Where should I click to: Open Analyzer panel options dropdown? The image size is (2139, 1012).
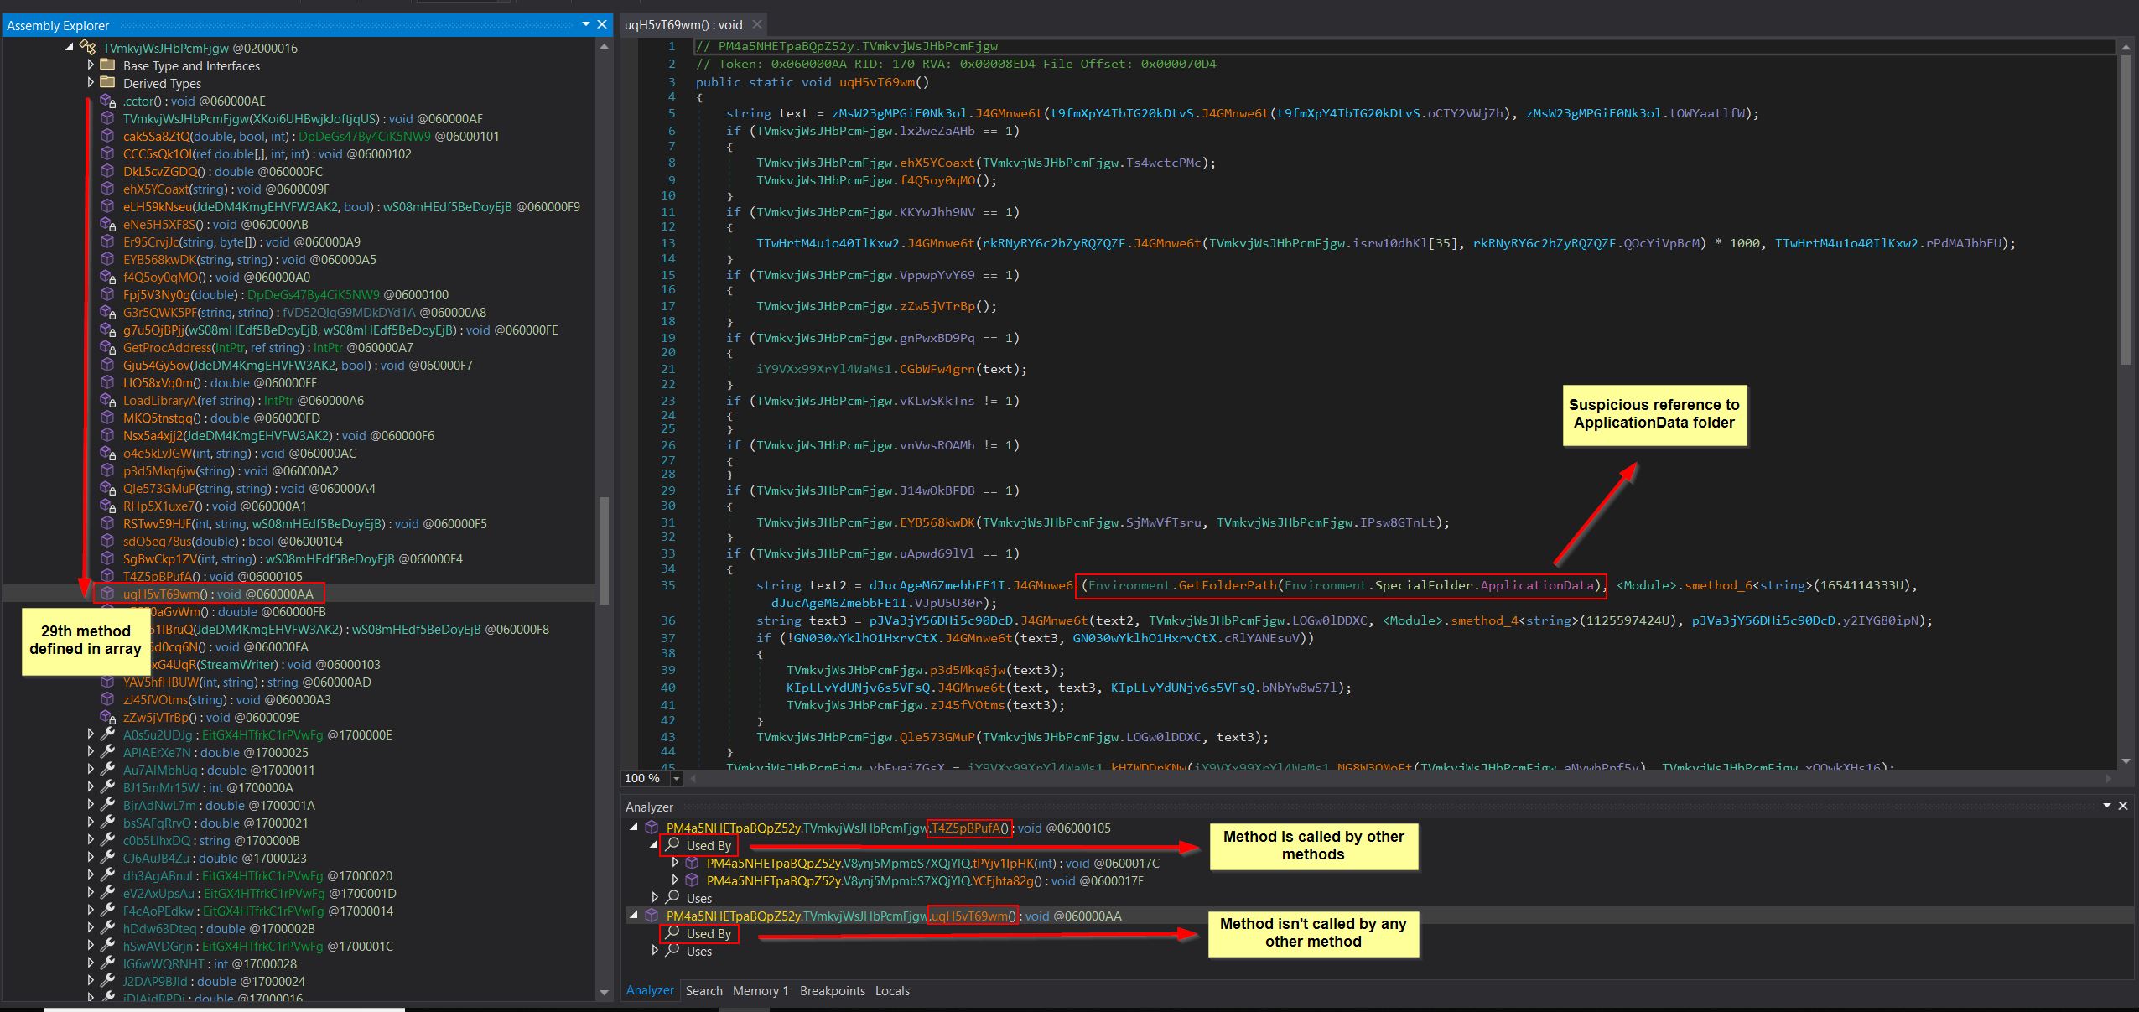(2107, 806)
